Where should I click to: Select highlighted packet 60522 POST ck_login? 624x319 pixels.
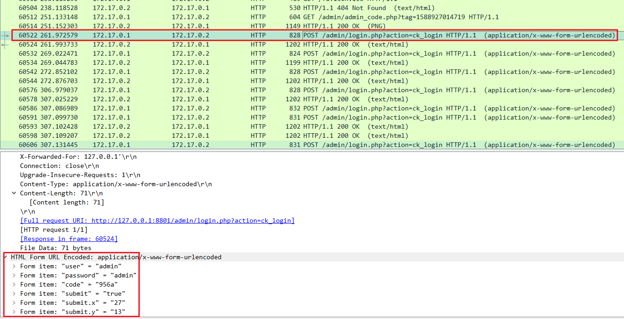(312, 35)
